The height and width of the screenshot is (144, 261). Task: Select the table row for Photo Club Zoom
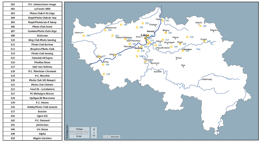point(32,27)
